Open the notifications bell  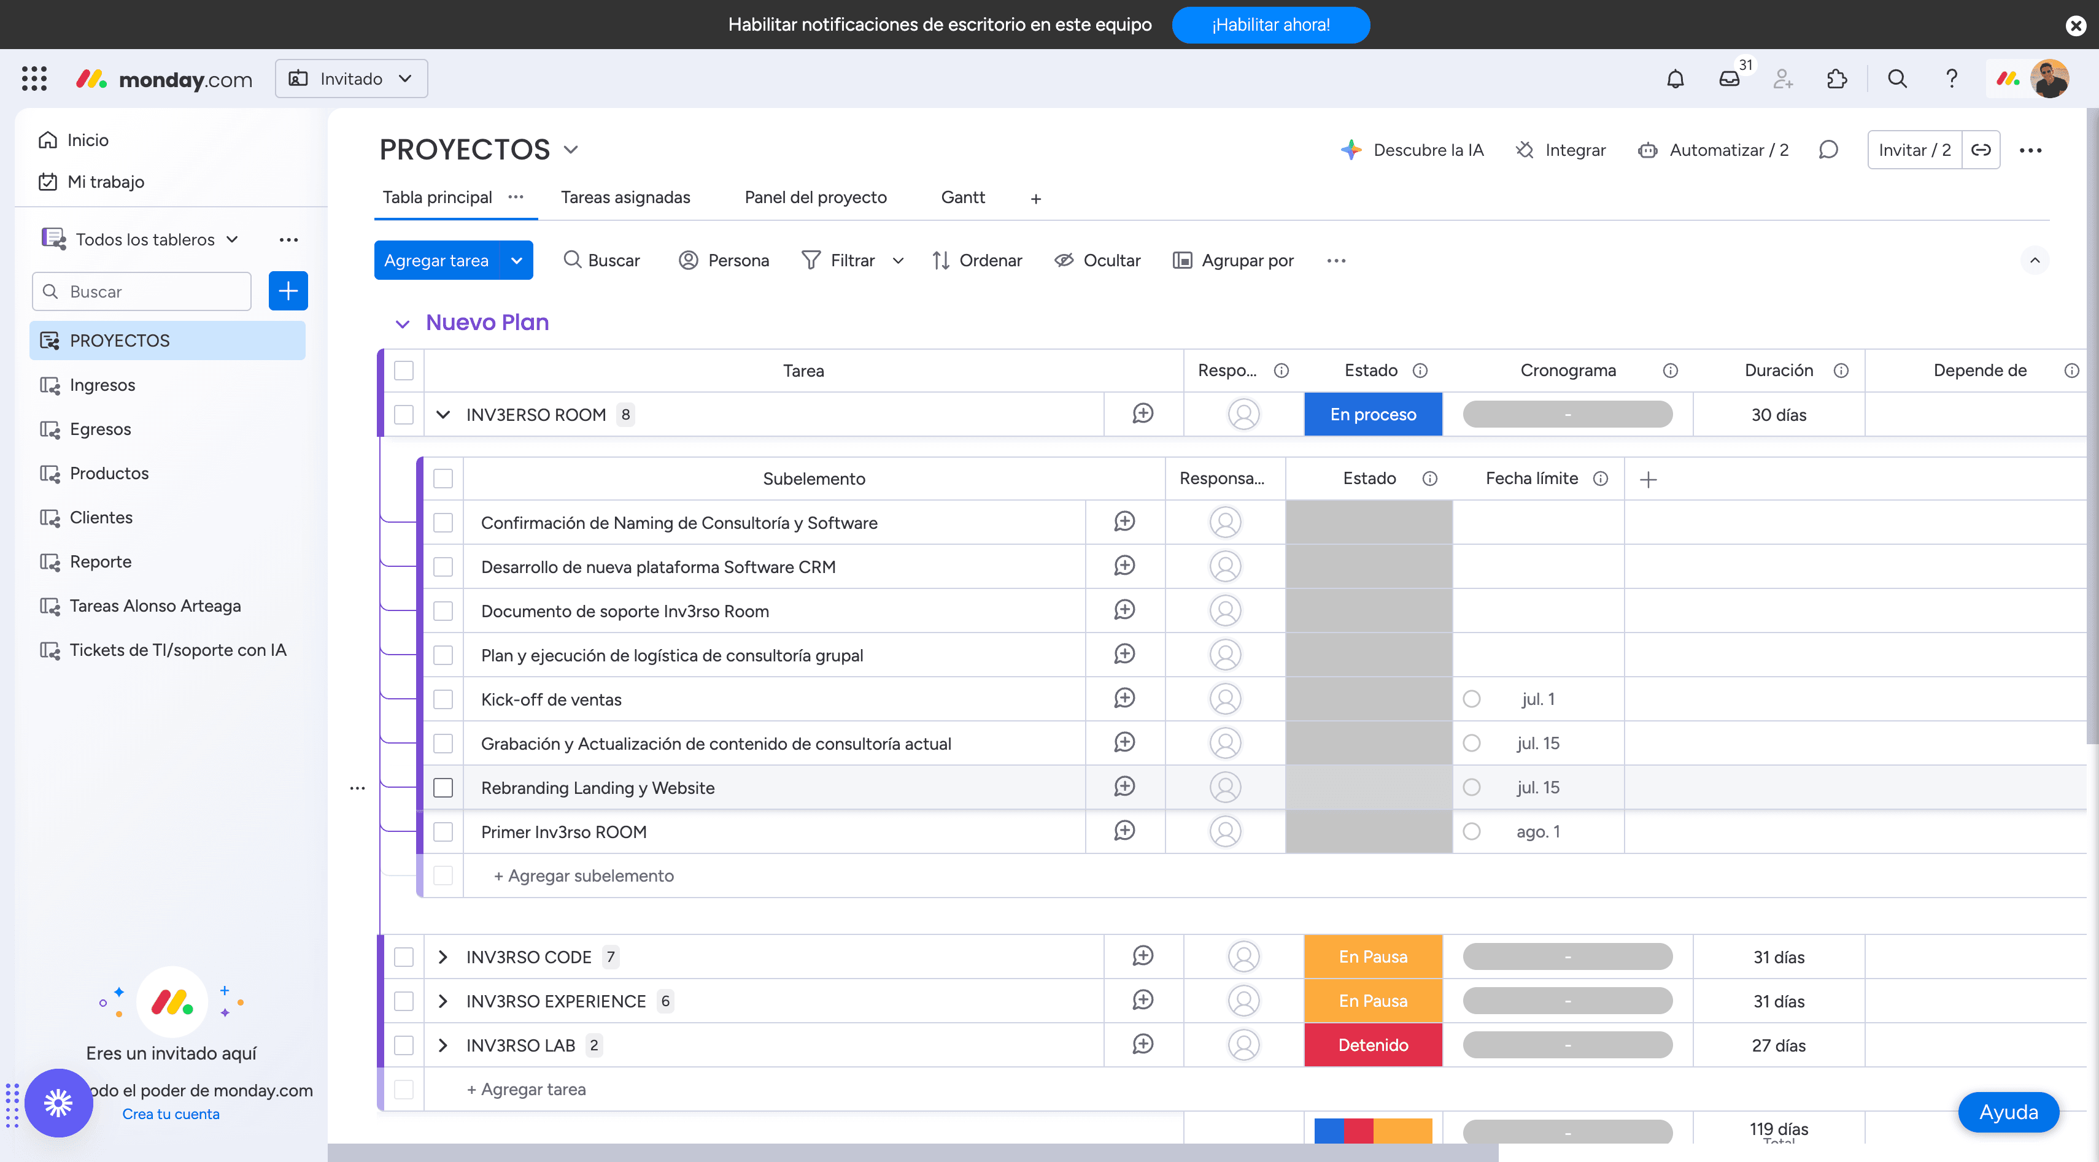pos(1676,79)
